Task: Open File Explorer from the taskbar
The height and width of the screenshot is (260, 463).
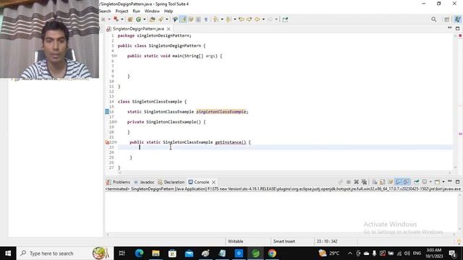Action: [x=156, y=253]
